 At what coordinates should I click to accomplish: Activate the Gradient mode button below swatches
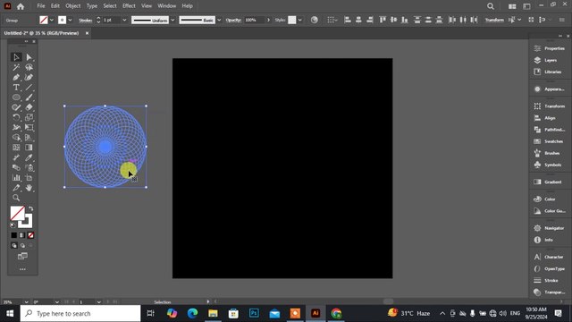point(22,235)
